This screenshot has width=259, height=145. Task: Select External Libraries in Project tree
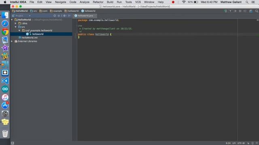point(41,41)
